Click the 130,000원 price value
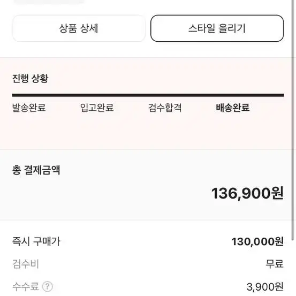 257,241
